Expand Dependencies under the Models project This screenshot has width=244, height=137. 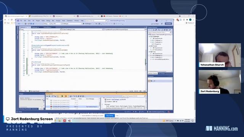[x=151, y=48]
